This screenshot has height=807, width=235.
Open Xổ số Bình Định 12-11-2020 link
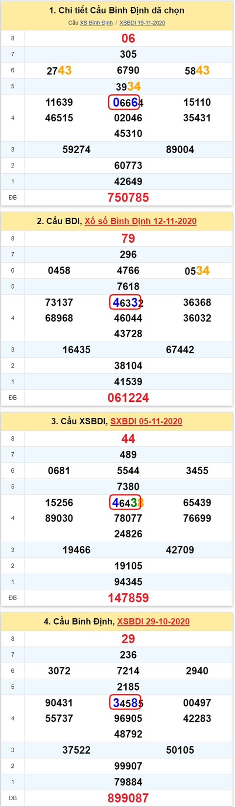pyautogui.click(x=141, y=221)
